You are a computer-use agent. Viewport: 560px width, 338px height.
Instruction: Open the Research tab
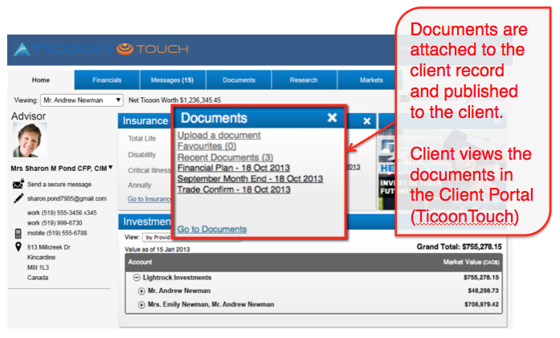304,80
